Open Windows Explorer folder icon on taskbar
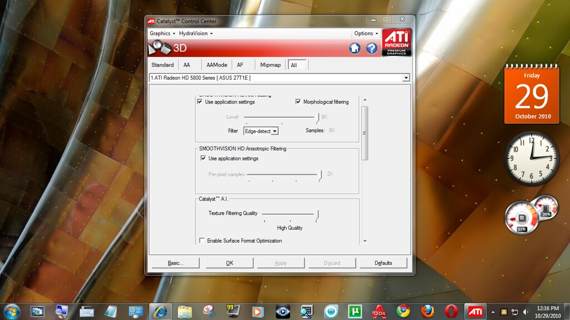 (185, 312)
